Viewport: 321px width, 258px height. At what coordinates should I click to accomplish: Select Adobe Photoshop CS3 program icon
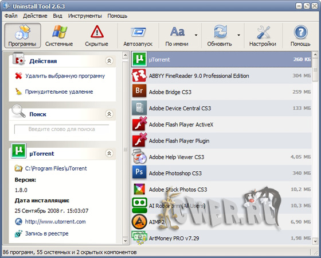[x=139, y=173]
